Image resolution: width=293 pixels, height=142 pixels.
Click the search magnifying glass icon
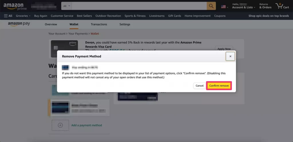[211, 6]
